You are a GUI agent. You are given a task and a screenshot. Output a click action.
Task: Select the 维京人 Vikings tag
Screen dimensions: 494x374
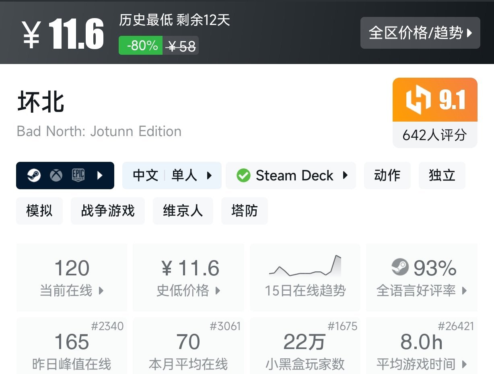point(183,211)
